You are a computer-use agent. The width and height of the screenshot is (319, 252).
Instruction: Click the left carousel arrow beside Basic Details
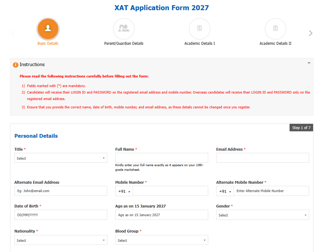pos(13,33)
